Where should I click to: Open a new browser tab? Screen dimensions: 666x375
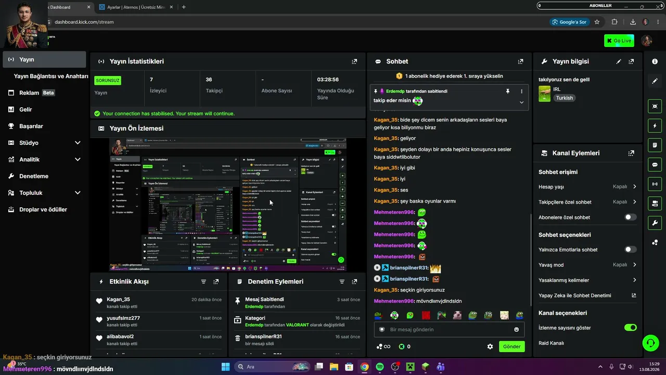(184, 7)
